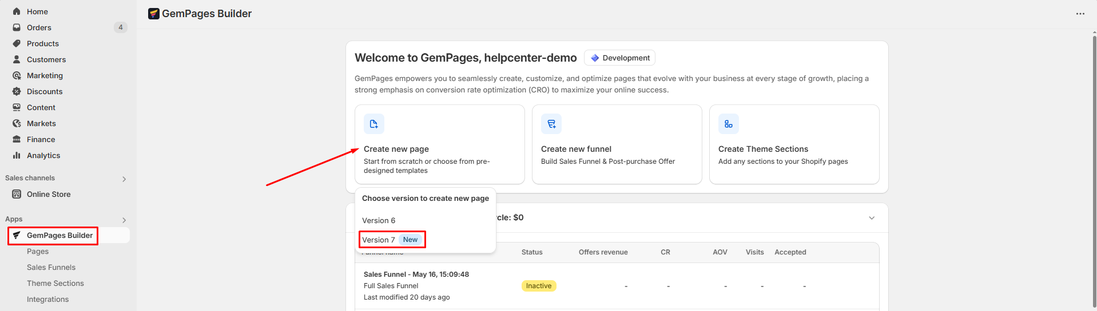Viewport: 1097px width, 311px height.
Task: Expand the Apps section chevron
Action: pyautogui.click(x=124, y=220)
